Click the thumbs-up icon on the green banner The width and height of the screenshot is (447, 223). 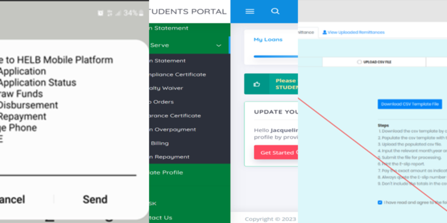[256, 84]
